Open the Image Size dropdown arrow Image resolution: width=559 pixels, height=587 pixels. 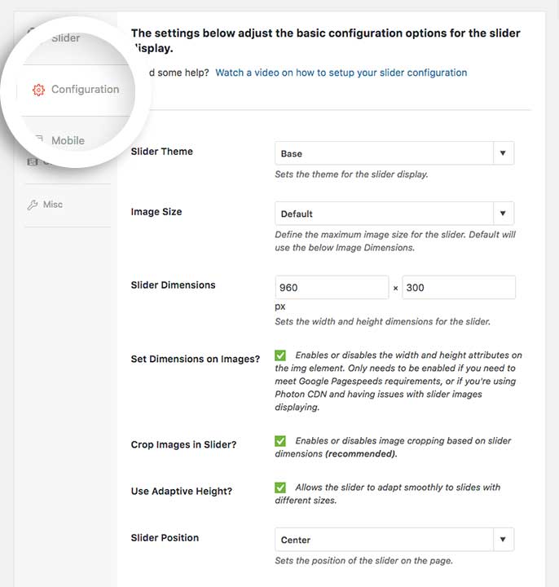click(x=503, y=214)
